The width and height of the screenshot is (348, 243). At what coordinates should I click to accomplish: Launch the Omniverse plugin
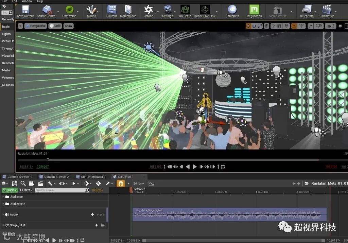point(69,11)
